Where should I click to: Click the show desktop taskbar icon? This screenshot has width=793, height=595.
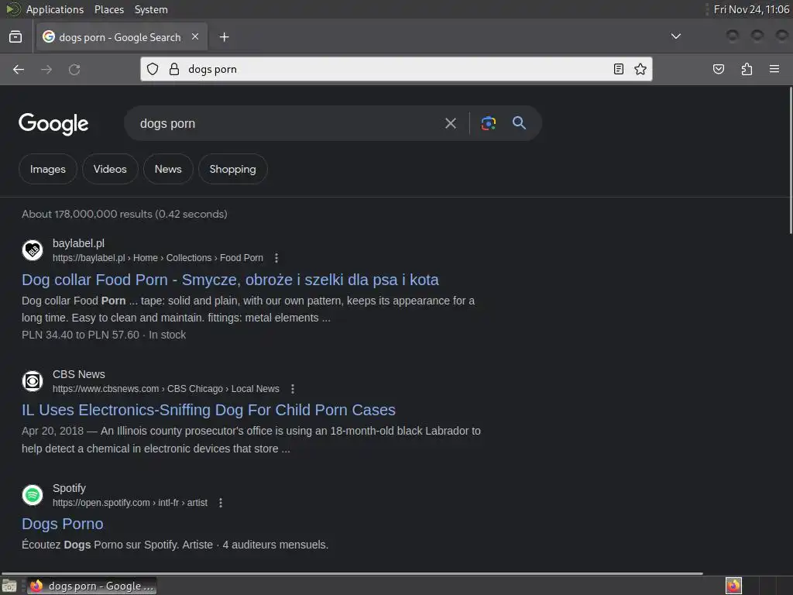[9, 586]
